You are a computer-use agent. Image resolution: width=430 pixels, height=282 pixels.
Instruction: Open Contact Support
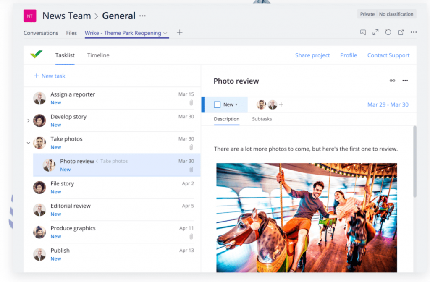388,55
